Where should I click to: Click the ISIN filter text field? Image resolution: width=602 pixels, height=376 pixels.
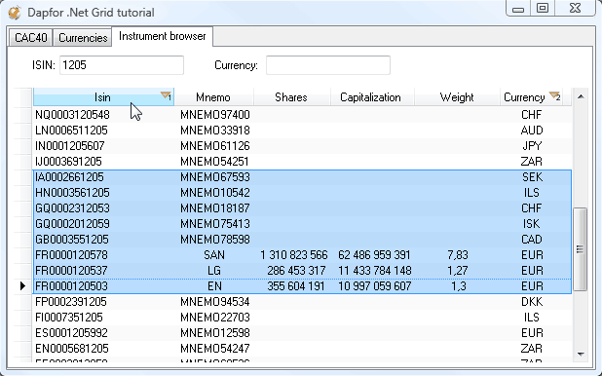(122, 65)
